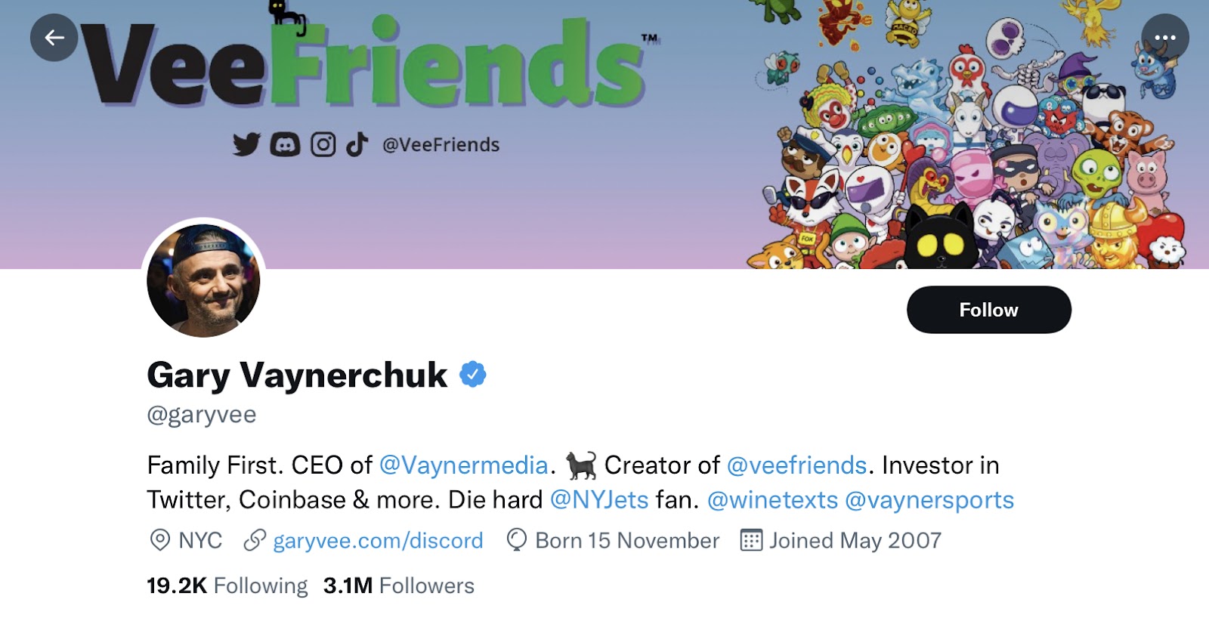Screen dimensions: 1209x624
Task: Click the TikTok icon in banner
Action: point(357,144)
